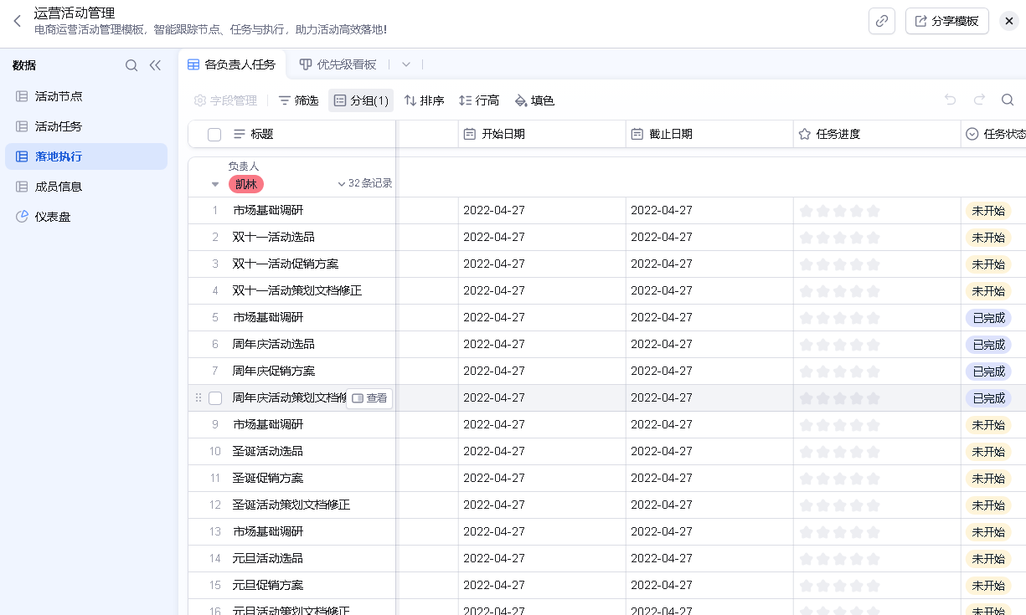Viewport: 1026px width, 615px height.
Task: Tick the select-all checkbox in header
Action: (x=214, y=135)
